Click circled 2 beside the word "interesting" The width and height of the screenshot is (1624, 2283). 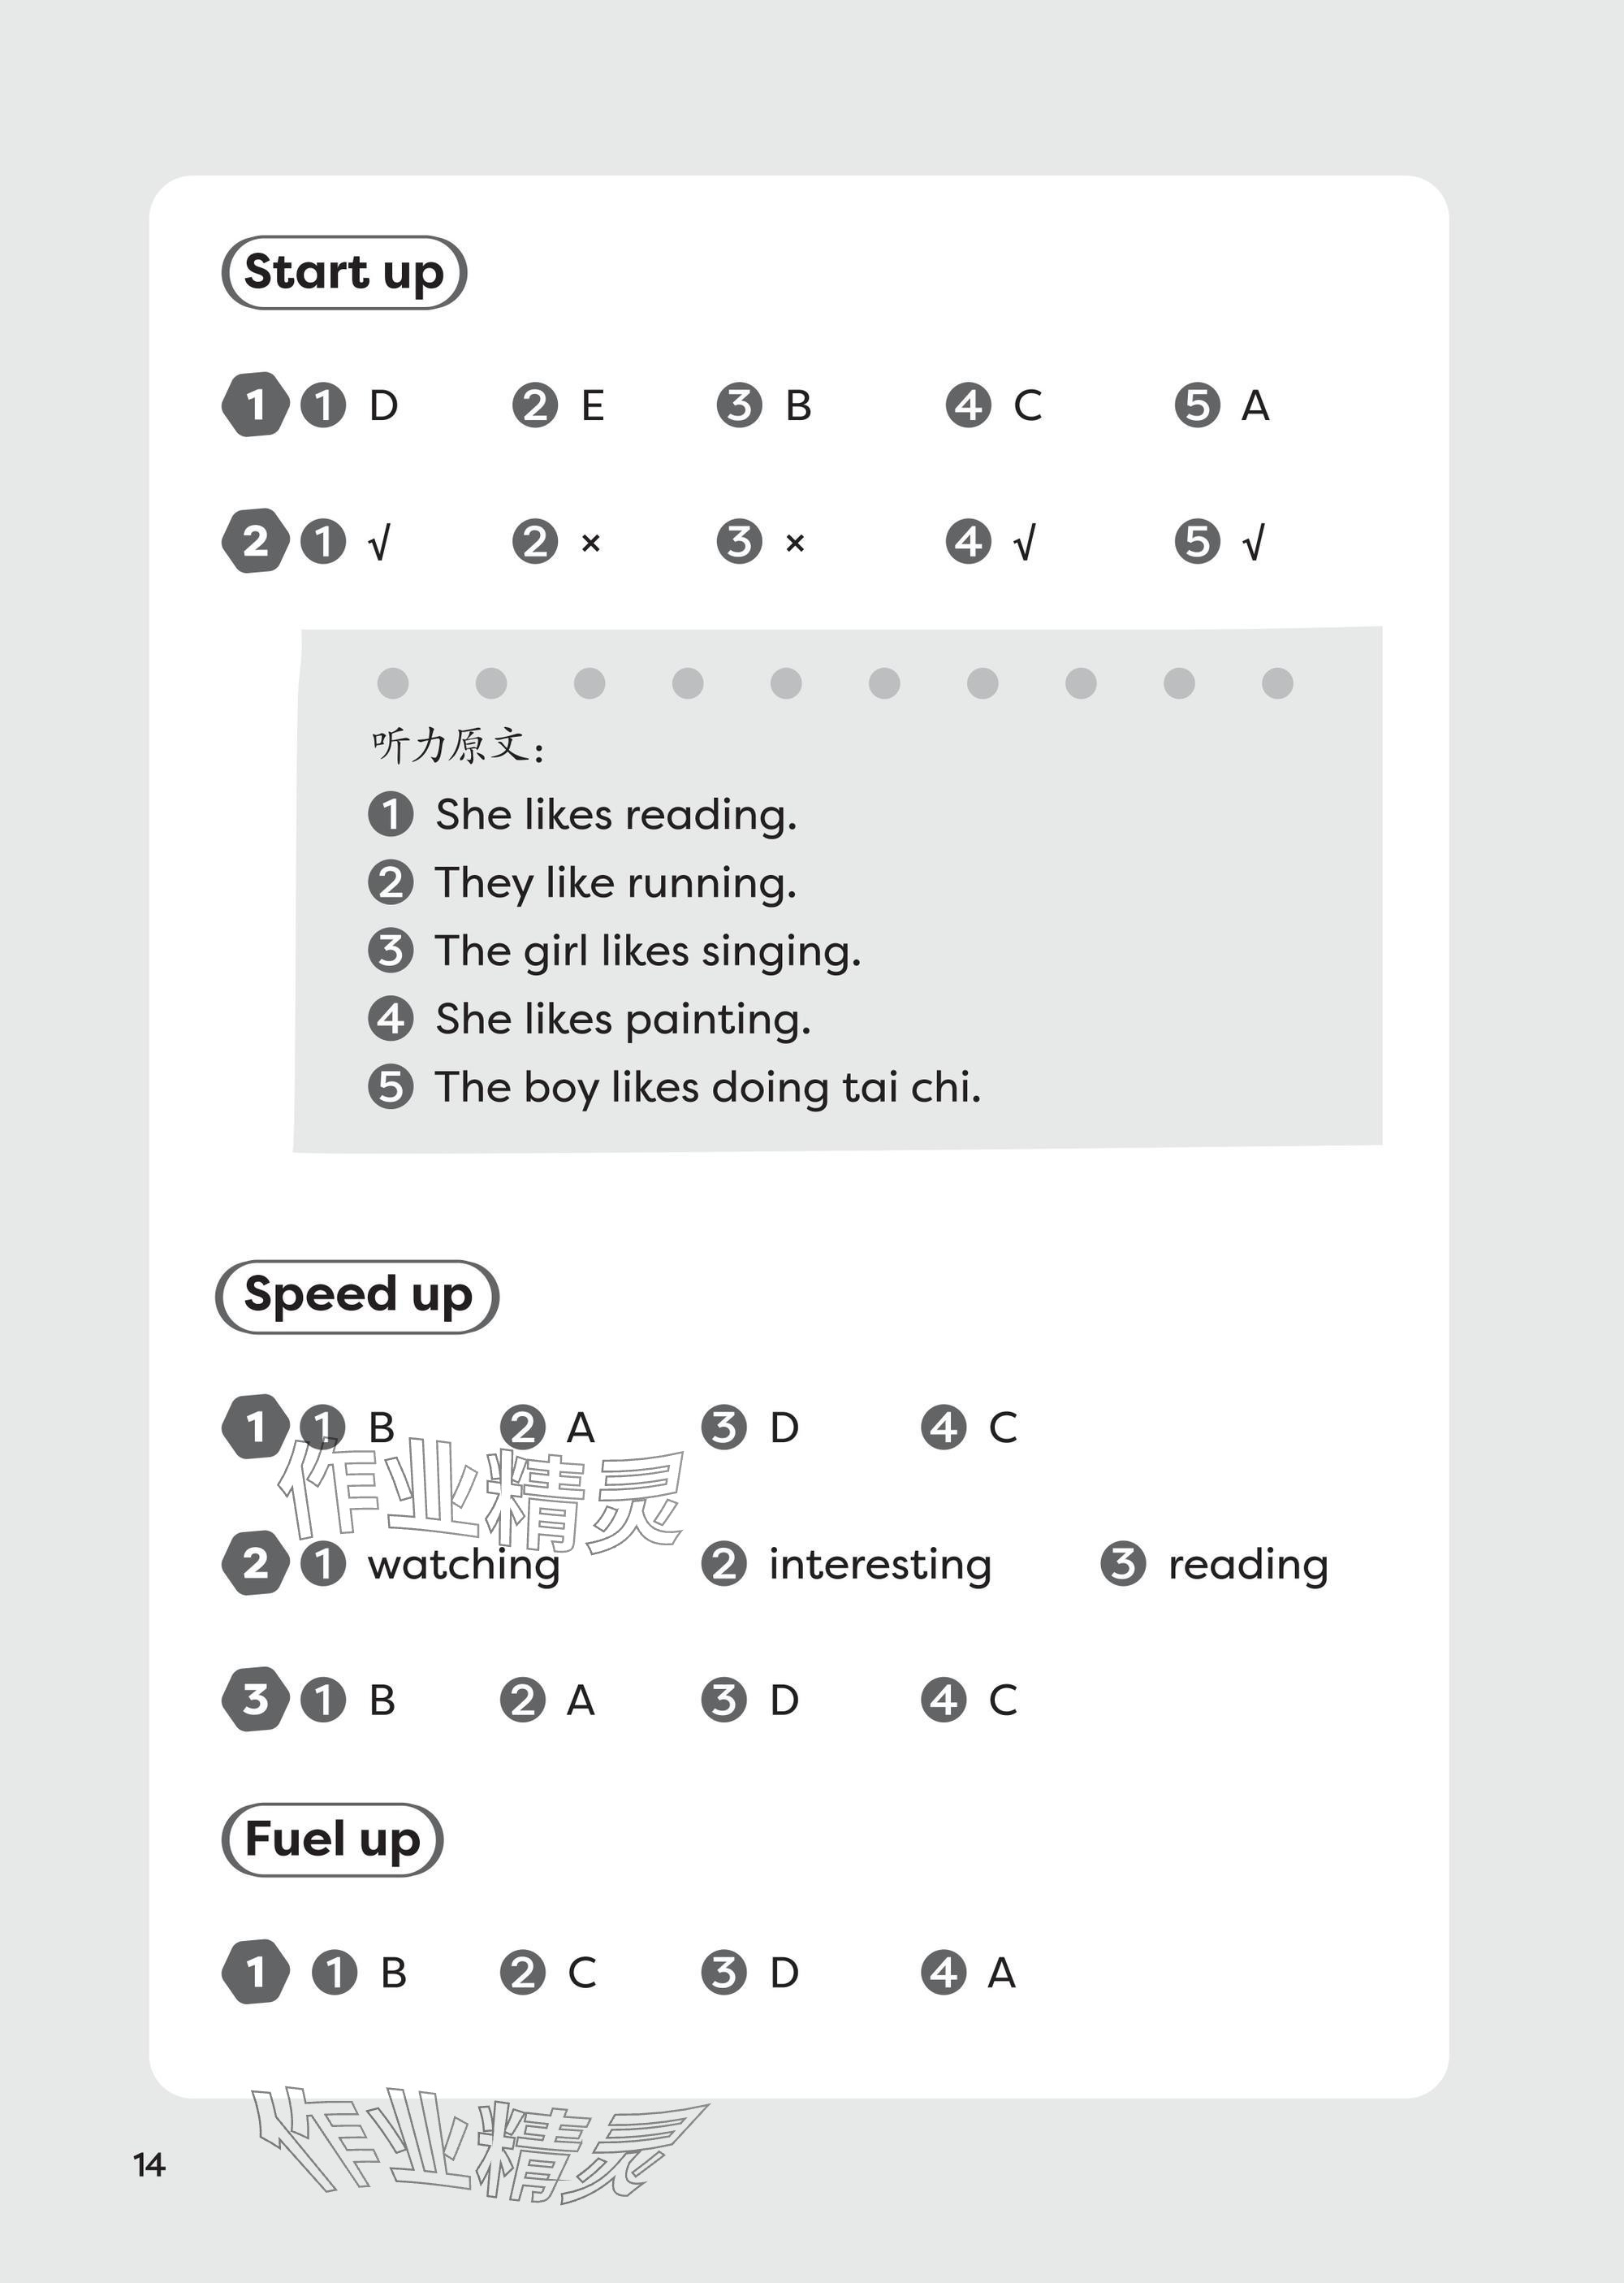point(724,1564)
